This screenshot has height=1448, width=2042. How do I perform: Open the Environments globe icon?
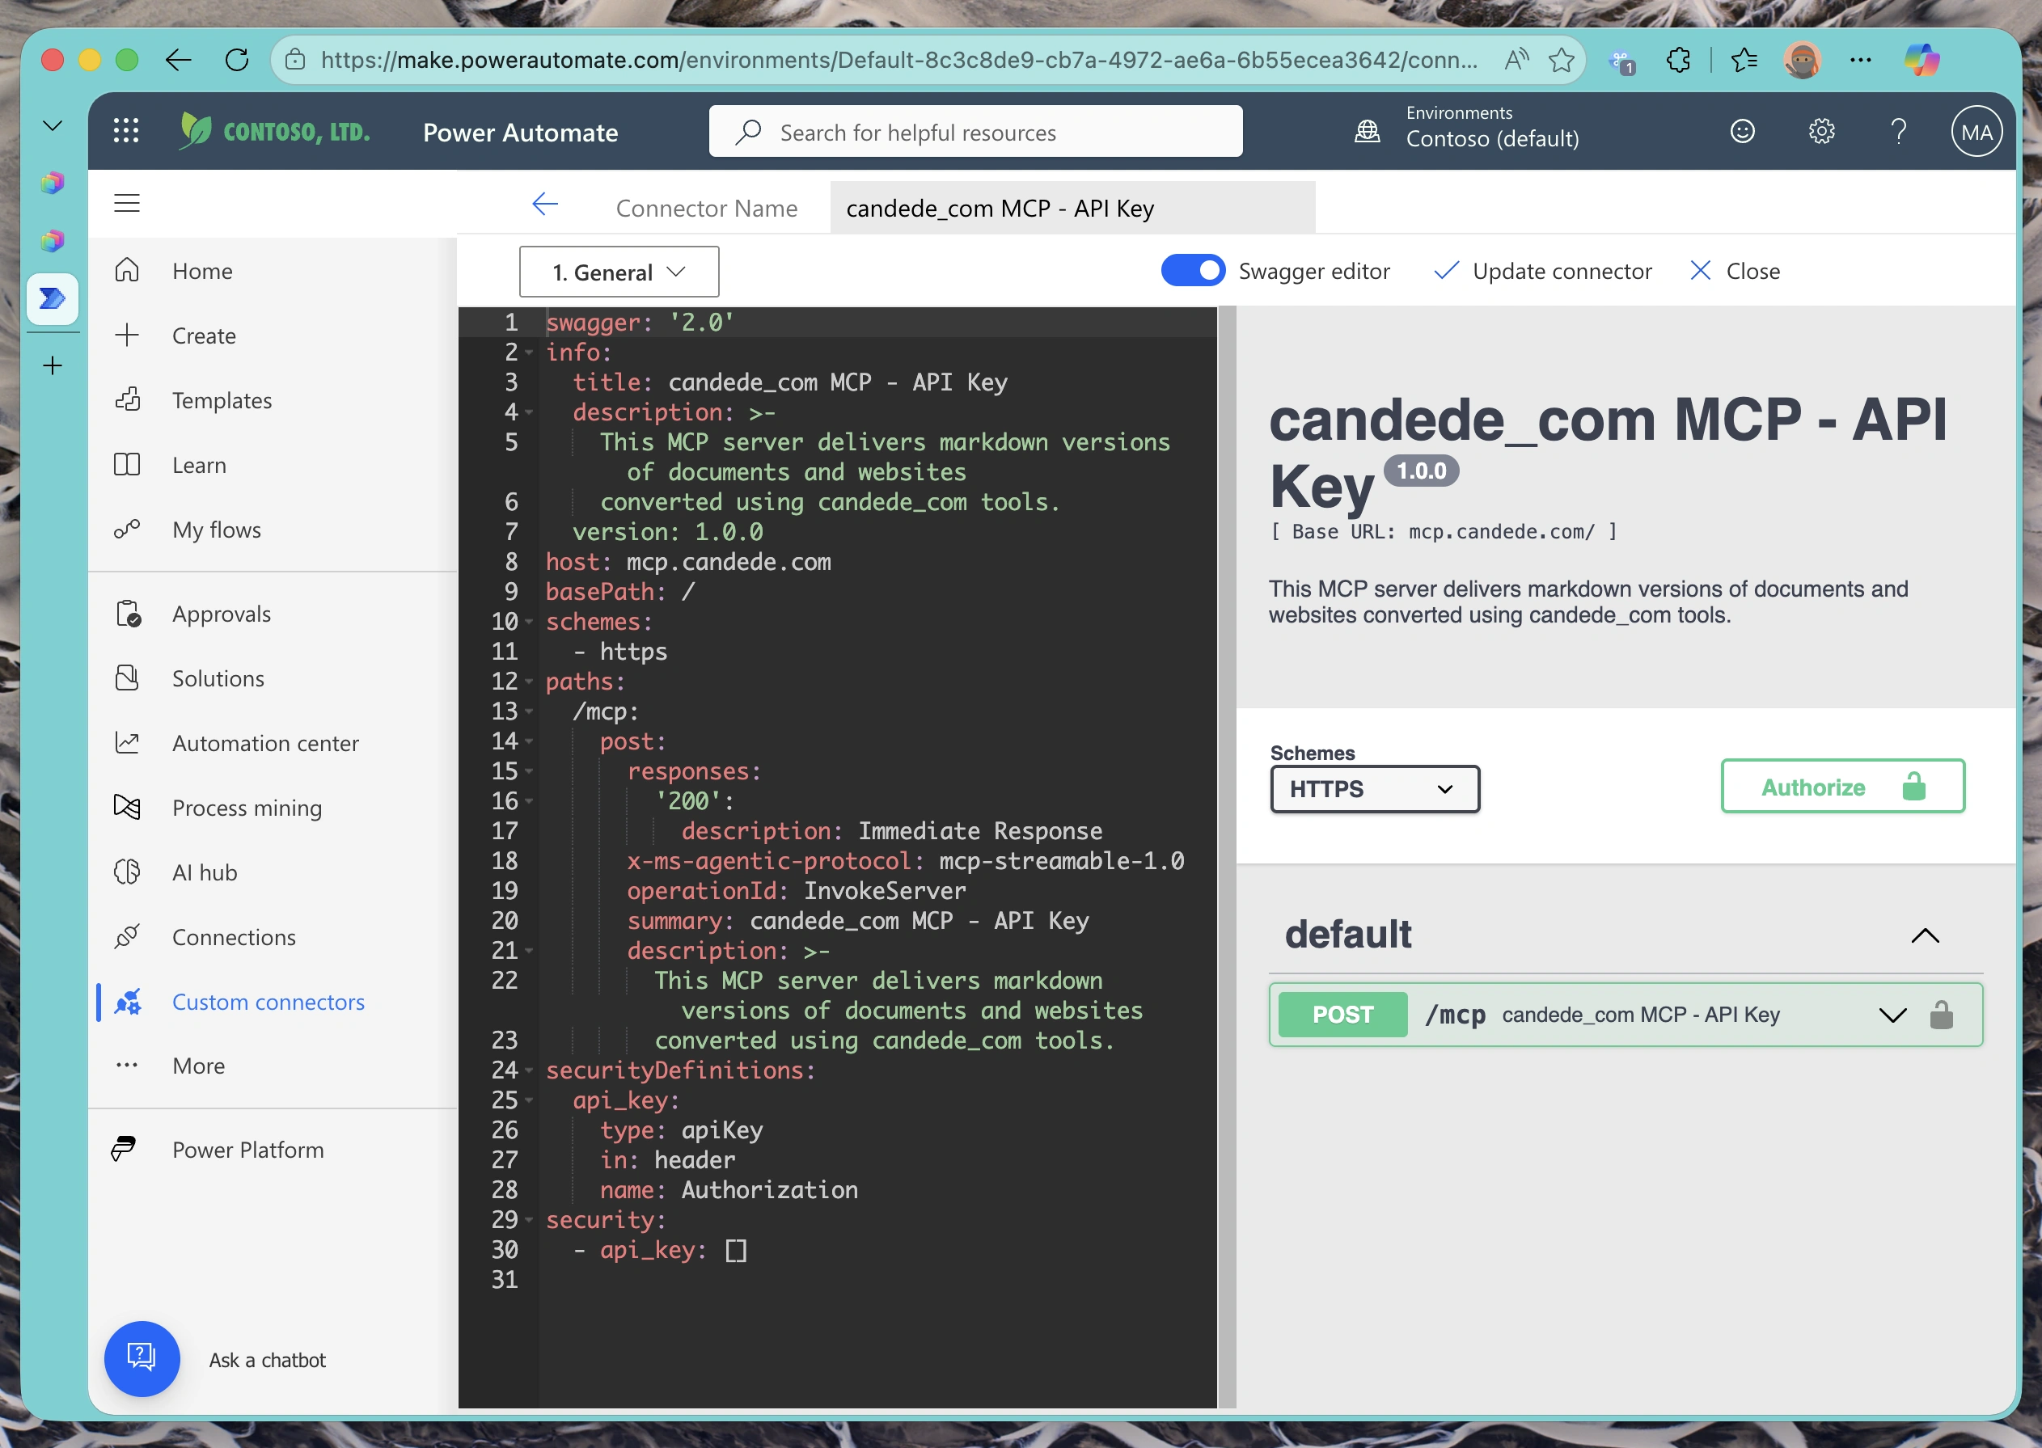pos(1367,132)
